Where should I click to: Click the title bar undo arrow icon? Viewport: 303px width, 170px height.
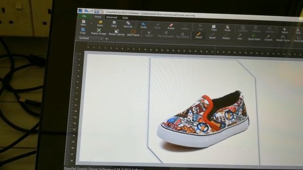click(x=86, y=11)
